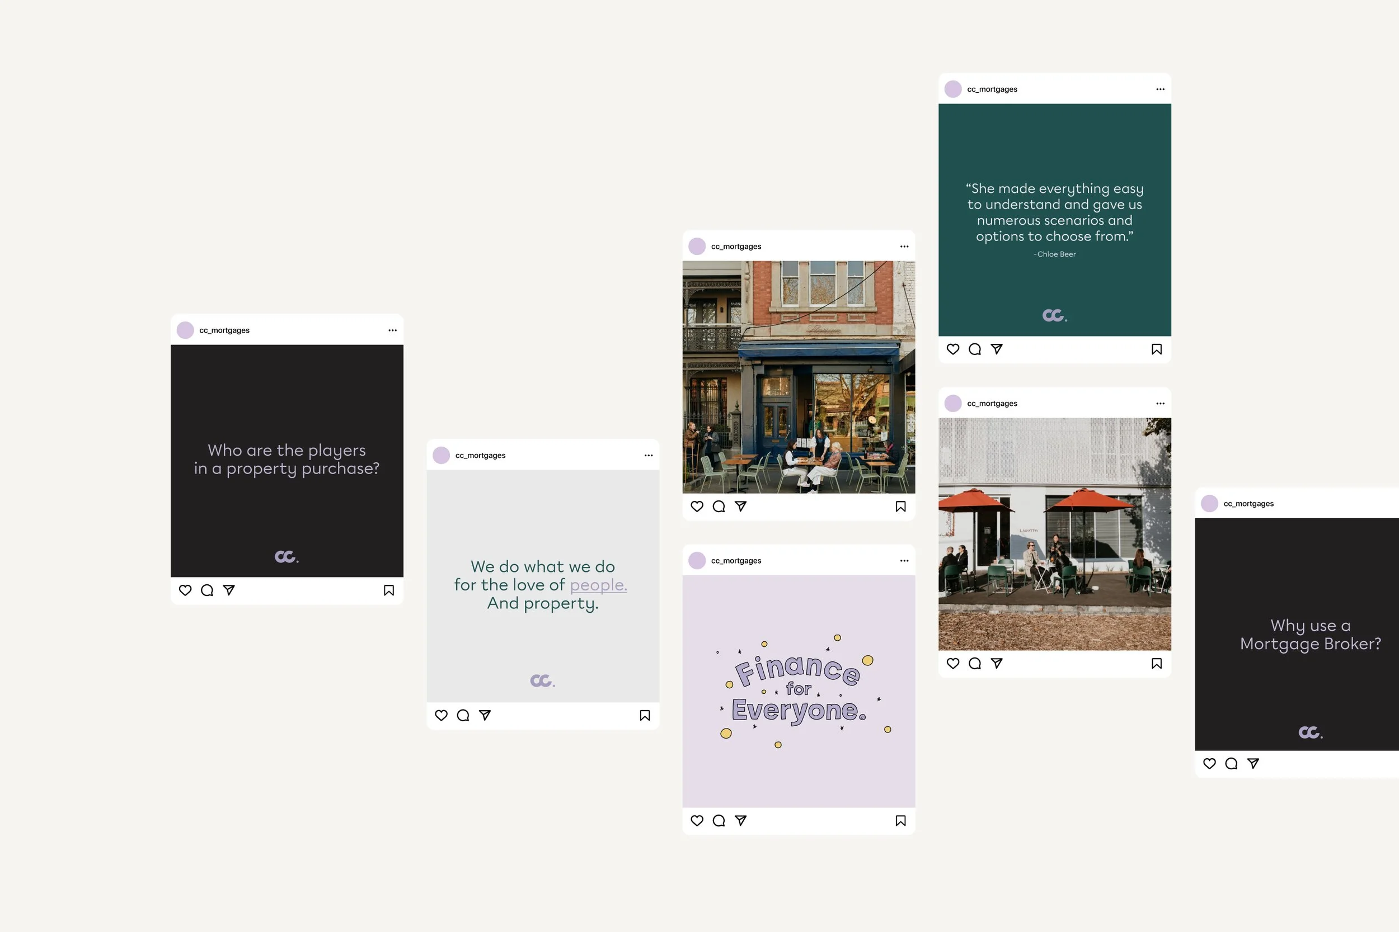Save the cafe storefront photo post

pos(900,507)
